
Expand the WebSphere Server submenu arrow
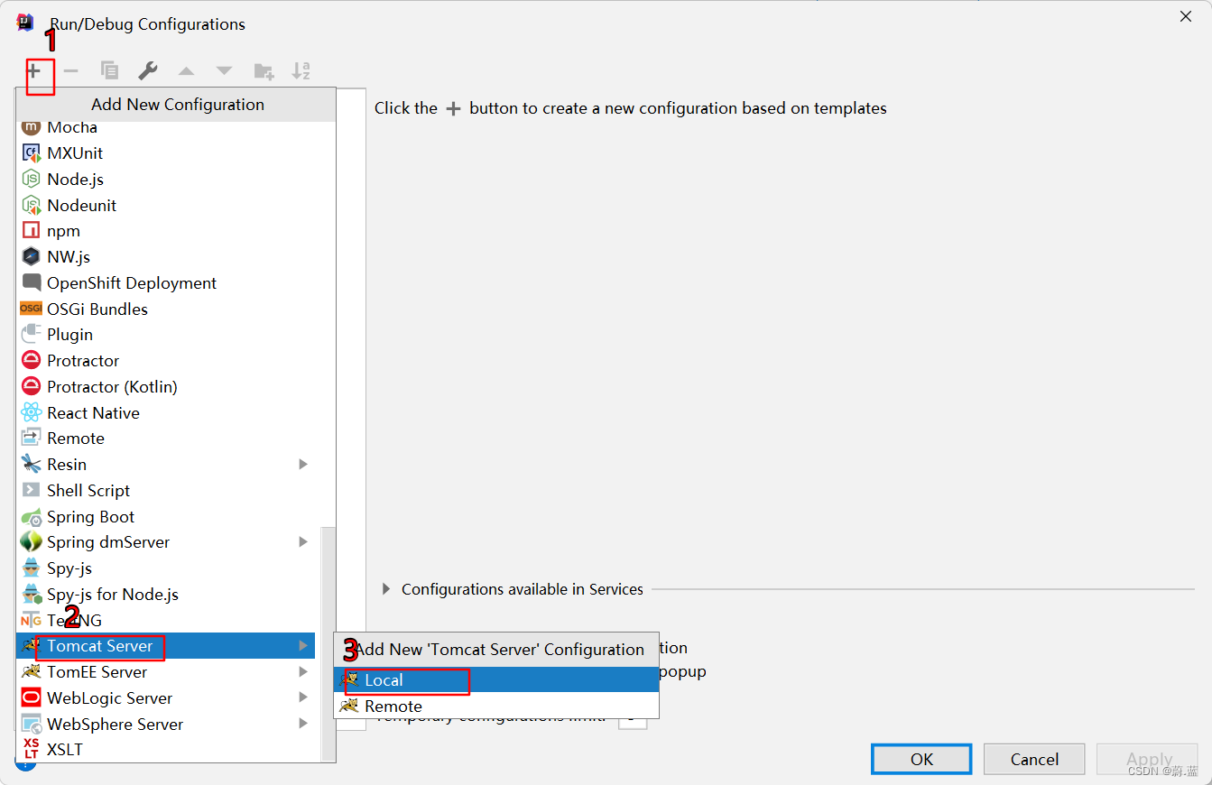(x=303, y=725)
